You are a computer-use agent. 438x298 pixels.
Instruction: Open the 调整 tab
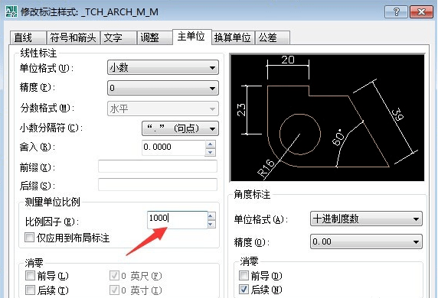tap(155, 37)
